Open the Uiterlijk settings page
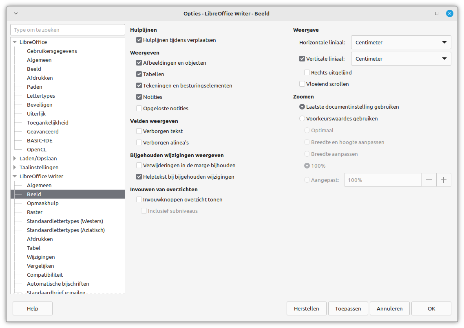 pos(36,114)
